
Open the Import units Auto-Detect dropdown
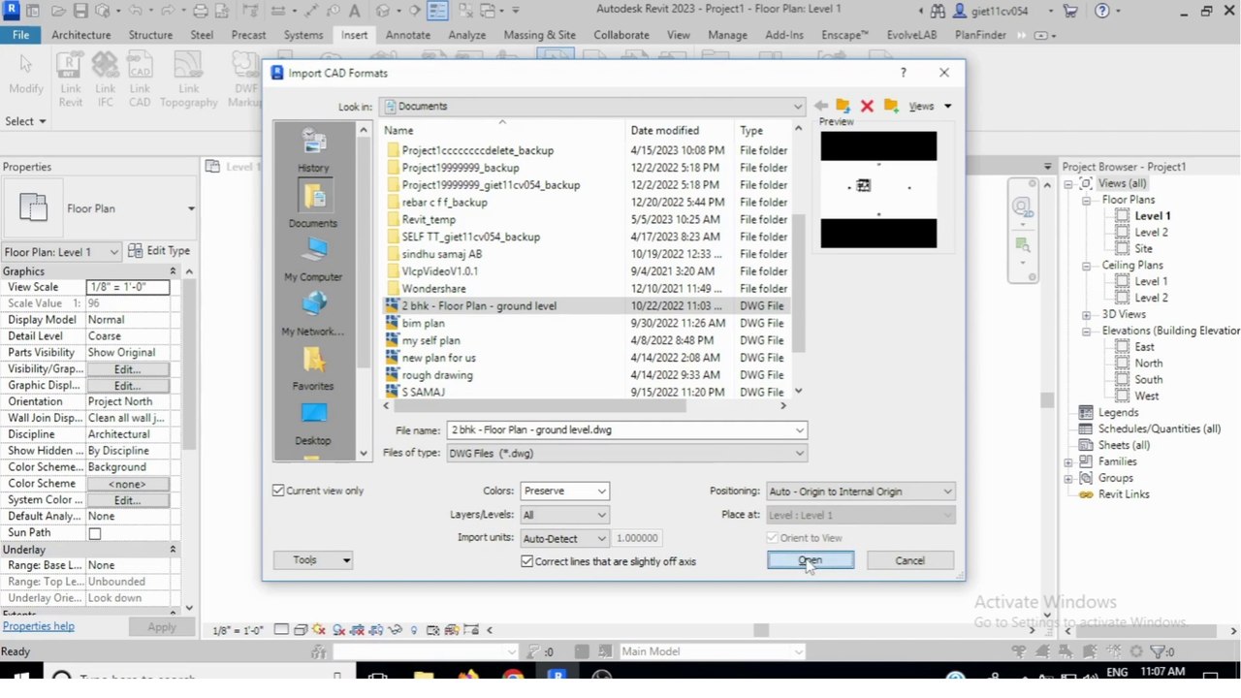(x=564, y=538)
